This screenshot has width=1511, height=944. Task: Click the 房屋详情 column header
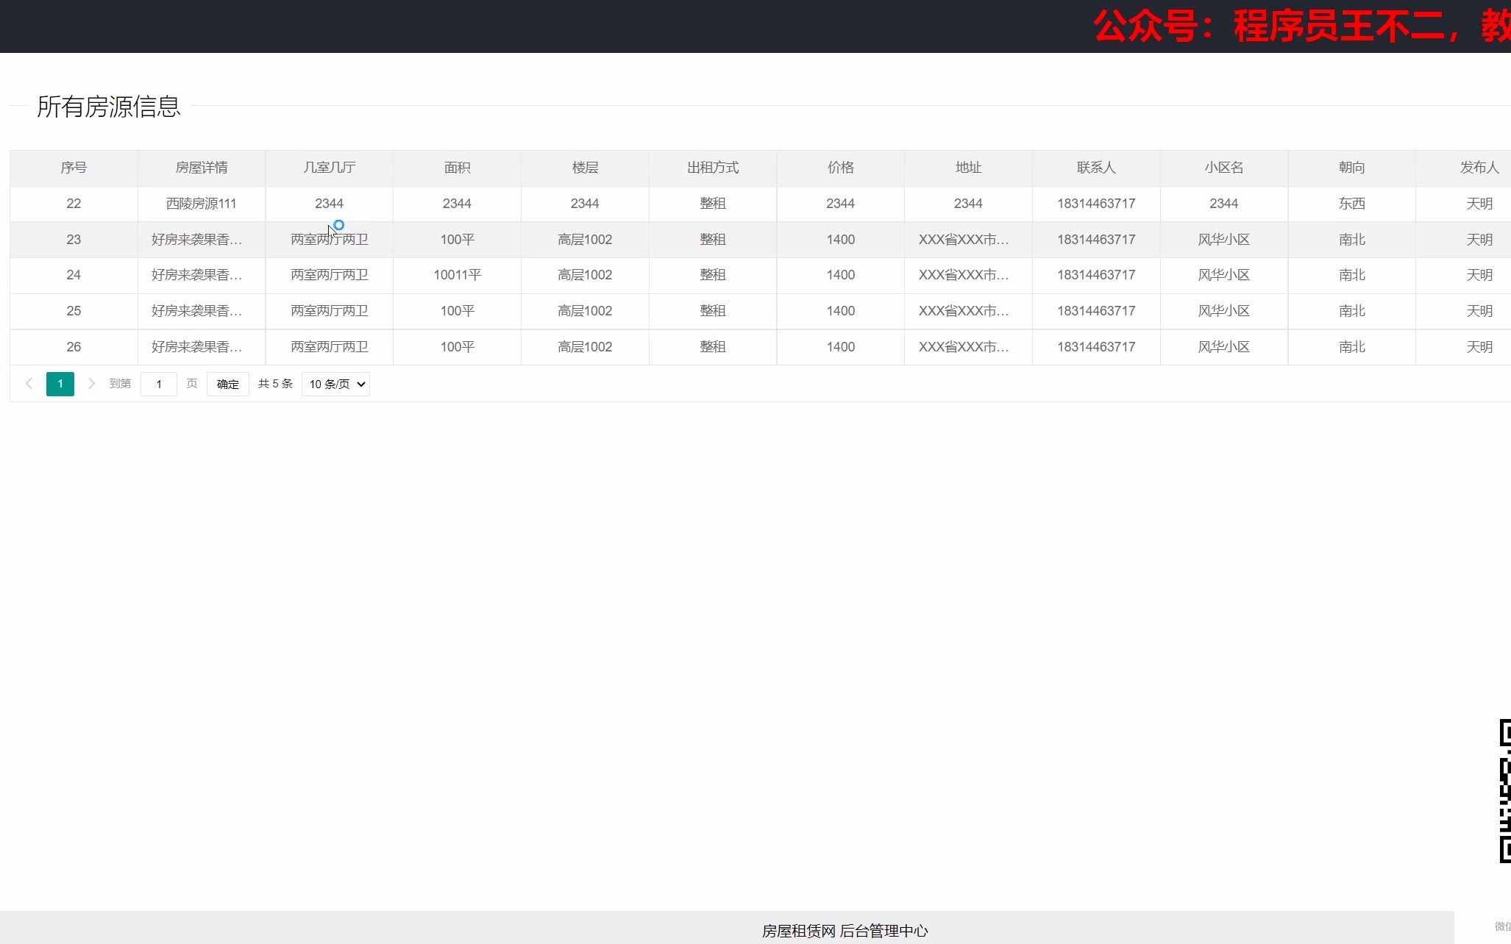(202, 168)
